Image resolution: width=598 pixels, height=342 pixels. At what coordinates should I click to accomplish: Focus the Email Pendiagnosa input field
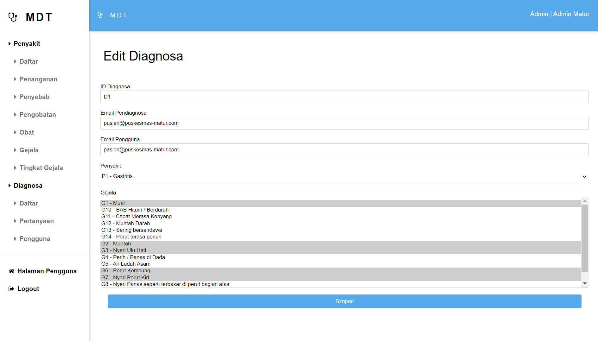coord(344,123)
